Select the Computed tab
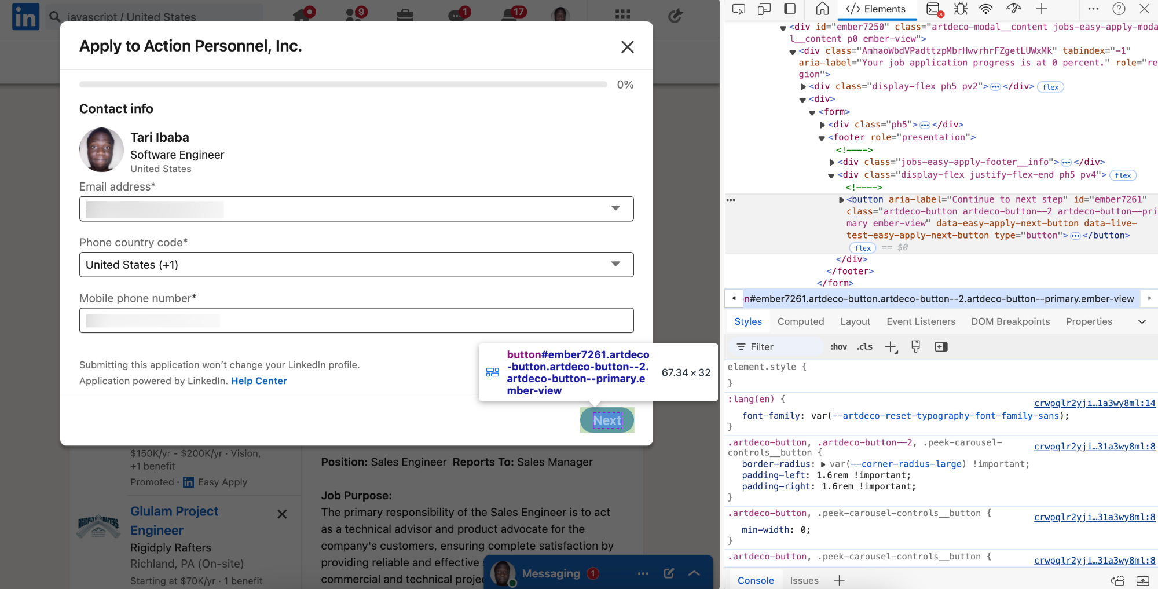 pyautogui.click(x=801, y=321)
